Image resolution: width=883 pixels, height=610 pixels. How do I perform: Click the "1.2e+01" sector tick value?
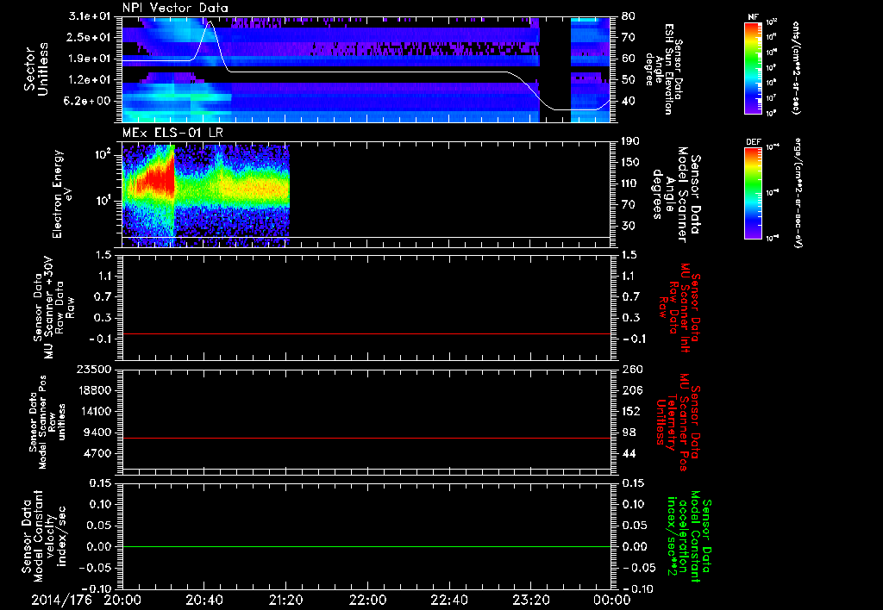90,80
